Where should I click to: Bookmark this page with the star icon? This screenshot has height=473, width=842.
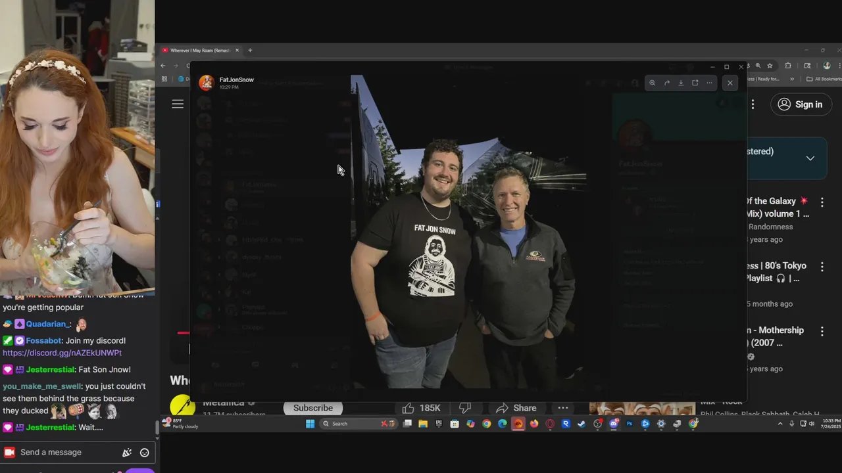(x=770, y=66)
